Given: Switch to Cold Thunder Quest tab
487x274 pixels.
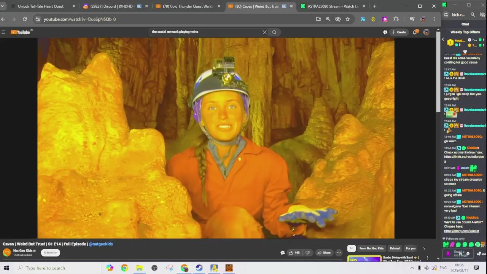Looking at the screenshot, I should point(188,6).
